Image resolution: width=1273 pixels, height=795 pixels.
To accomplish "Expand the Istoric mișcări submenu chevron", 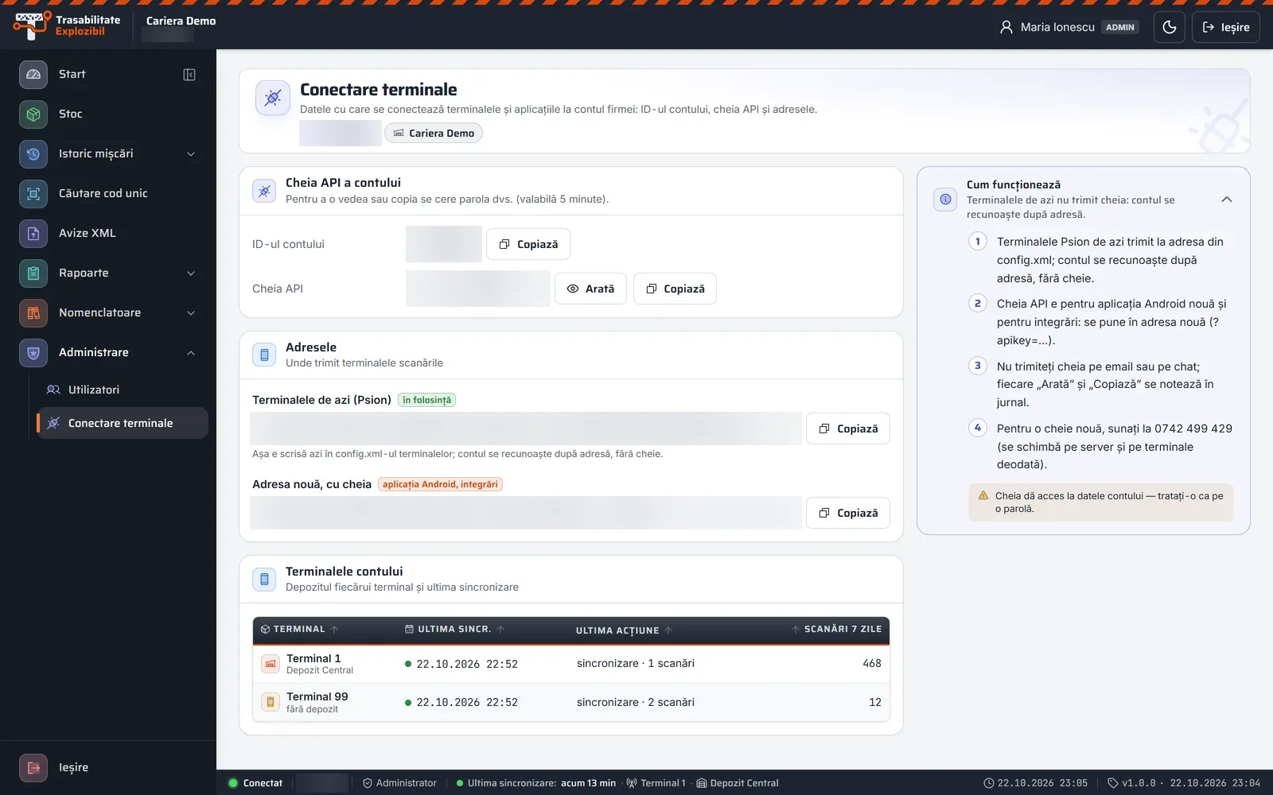I will point(191,154).
